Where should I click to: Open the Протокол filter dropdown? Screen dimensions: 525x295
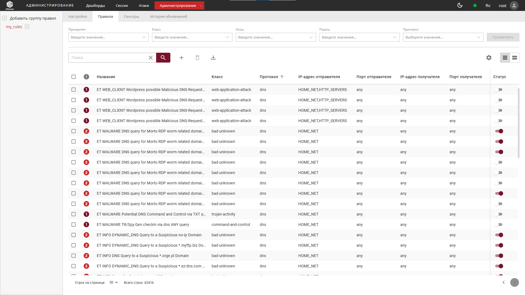pyautogui.click(x=443, y=37)
